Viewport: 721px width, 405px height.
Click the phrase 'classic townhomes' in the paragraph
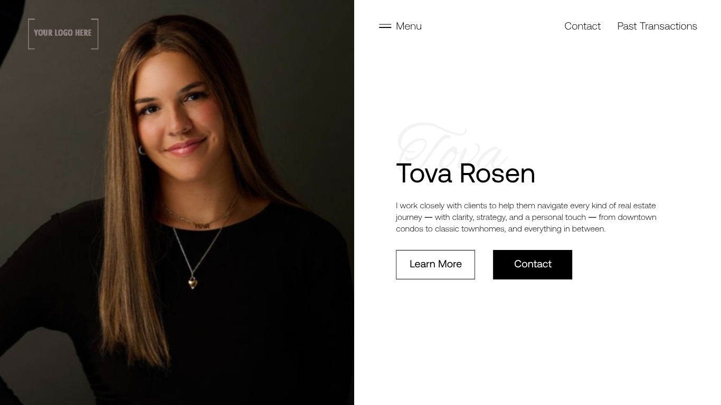(x=469, y=228)
